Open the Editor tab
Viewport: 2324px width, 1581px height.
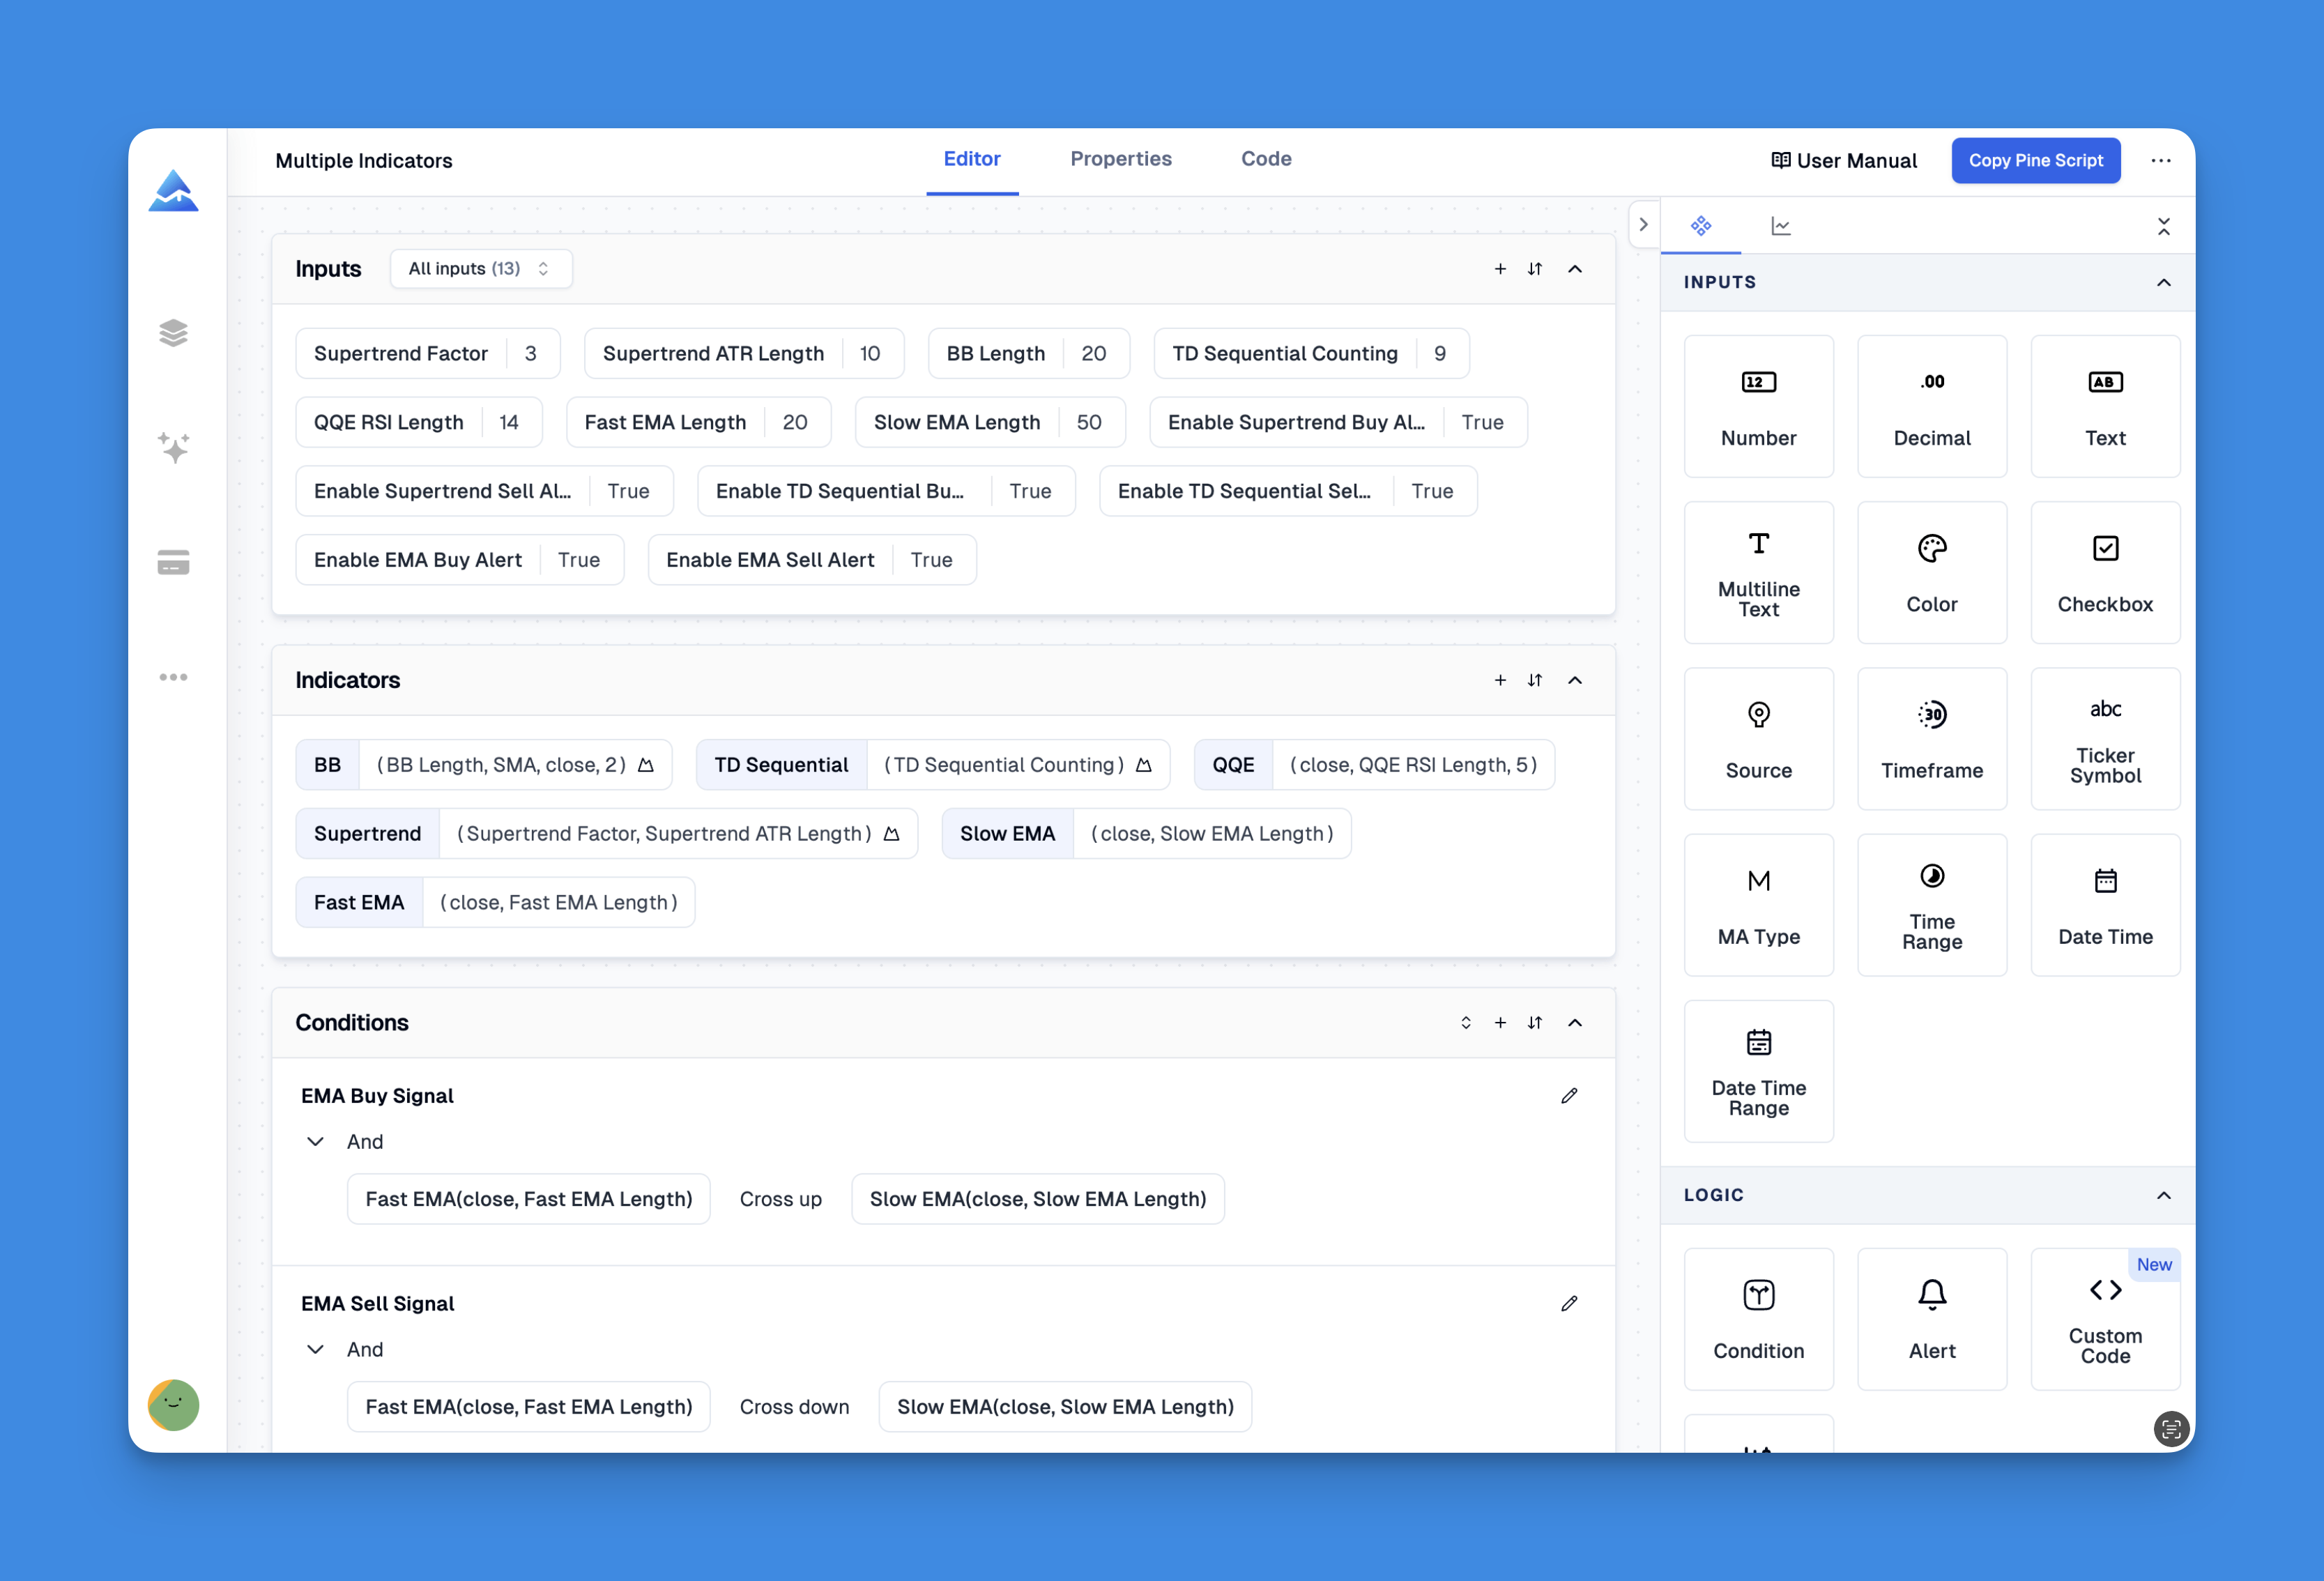pyautogui.click(x=971, y=159)
